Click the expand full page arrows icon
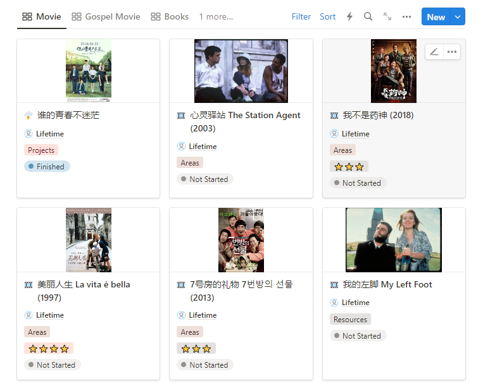Viewport: 483px width, 386px height. coord(387,17)
